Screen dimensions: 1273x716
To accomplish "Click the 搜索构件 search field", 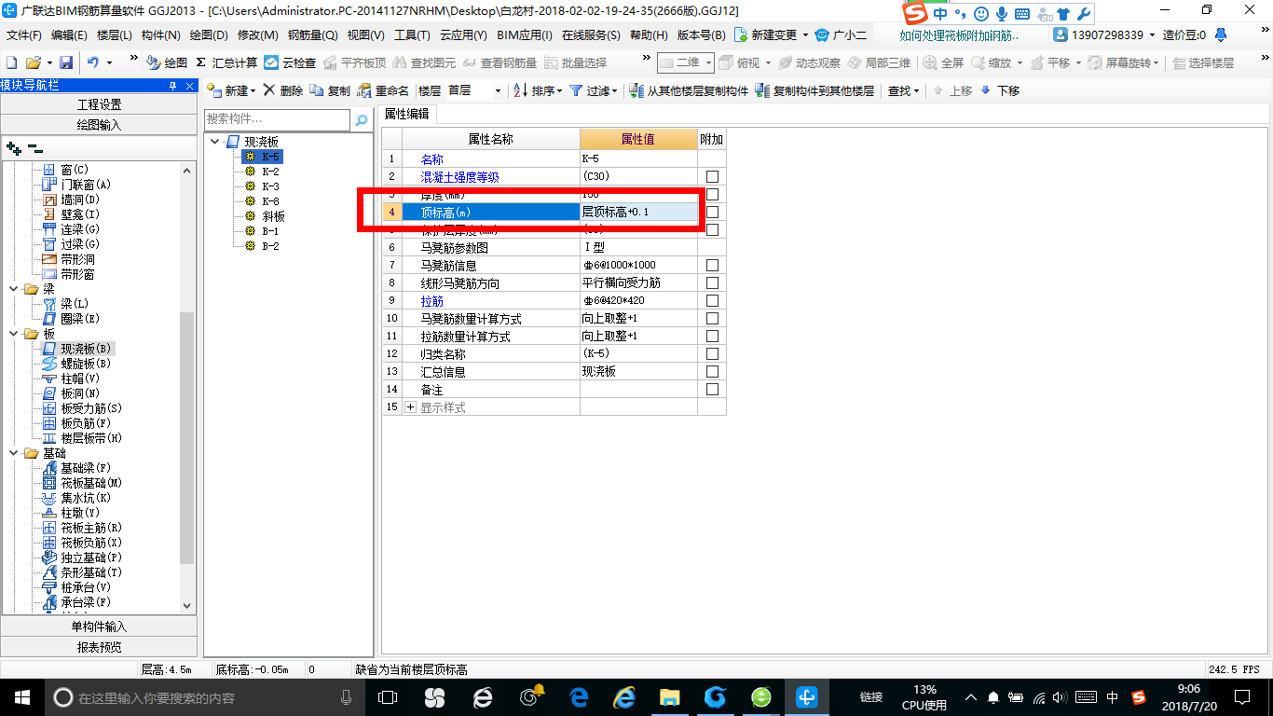I will 278,119.
